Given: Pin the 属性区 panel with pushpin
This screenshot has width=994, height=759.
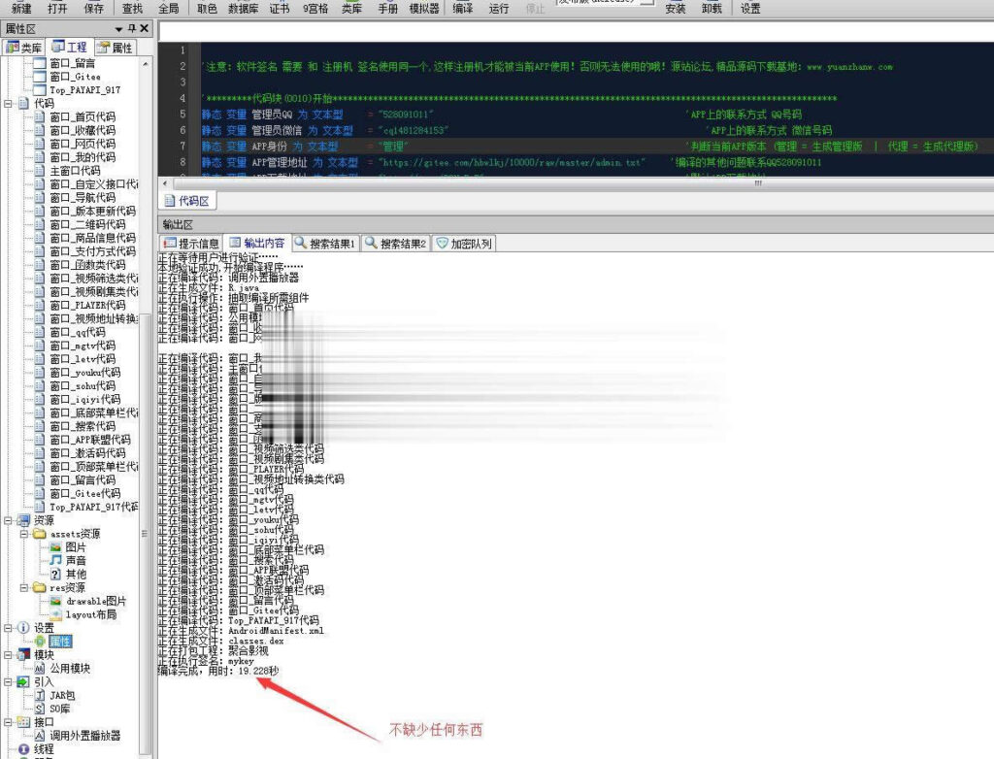Looking at the screenshot, I should pyautogui.click(x=132, y=30).
